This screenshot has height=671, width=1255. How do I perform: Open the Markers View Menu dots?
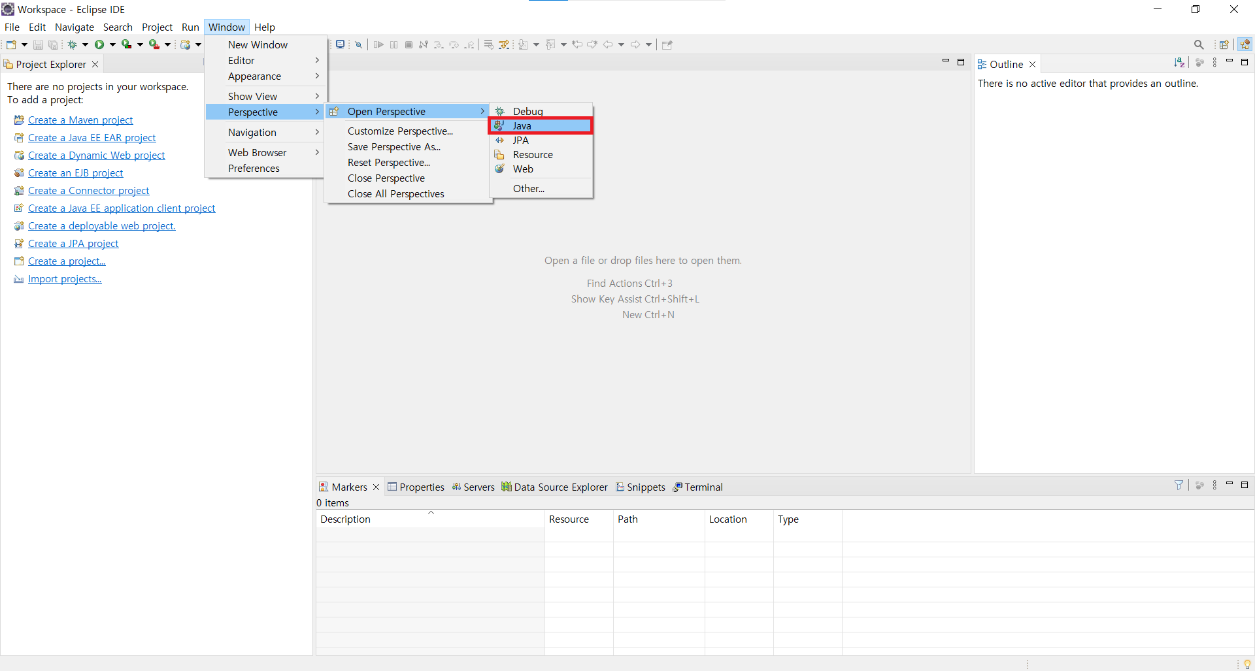[1215, 485]
